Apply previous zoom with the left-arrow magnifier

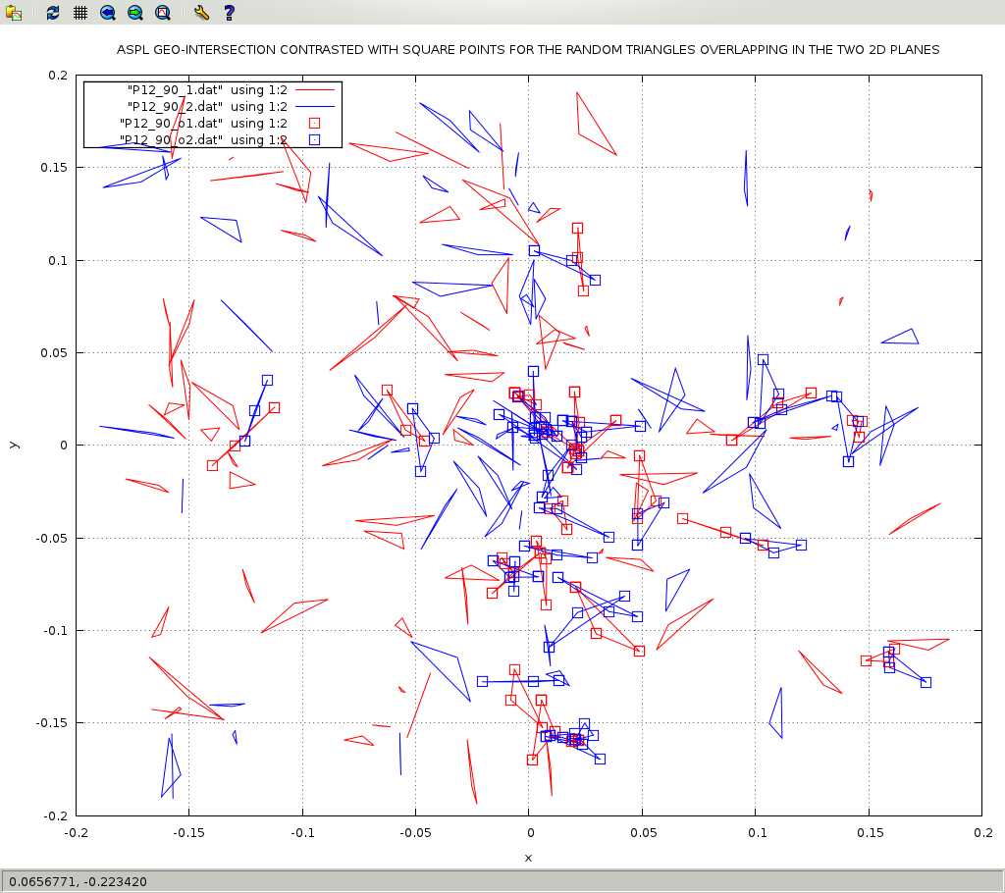point(107,13)
